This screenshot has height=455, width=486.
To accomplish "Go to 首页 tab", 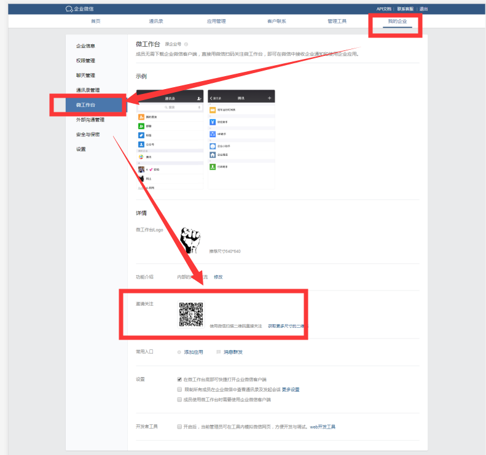I will [96, 21].
